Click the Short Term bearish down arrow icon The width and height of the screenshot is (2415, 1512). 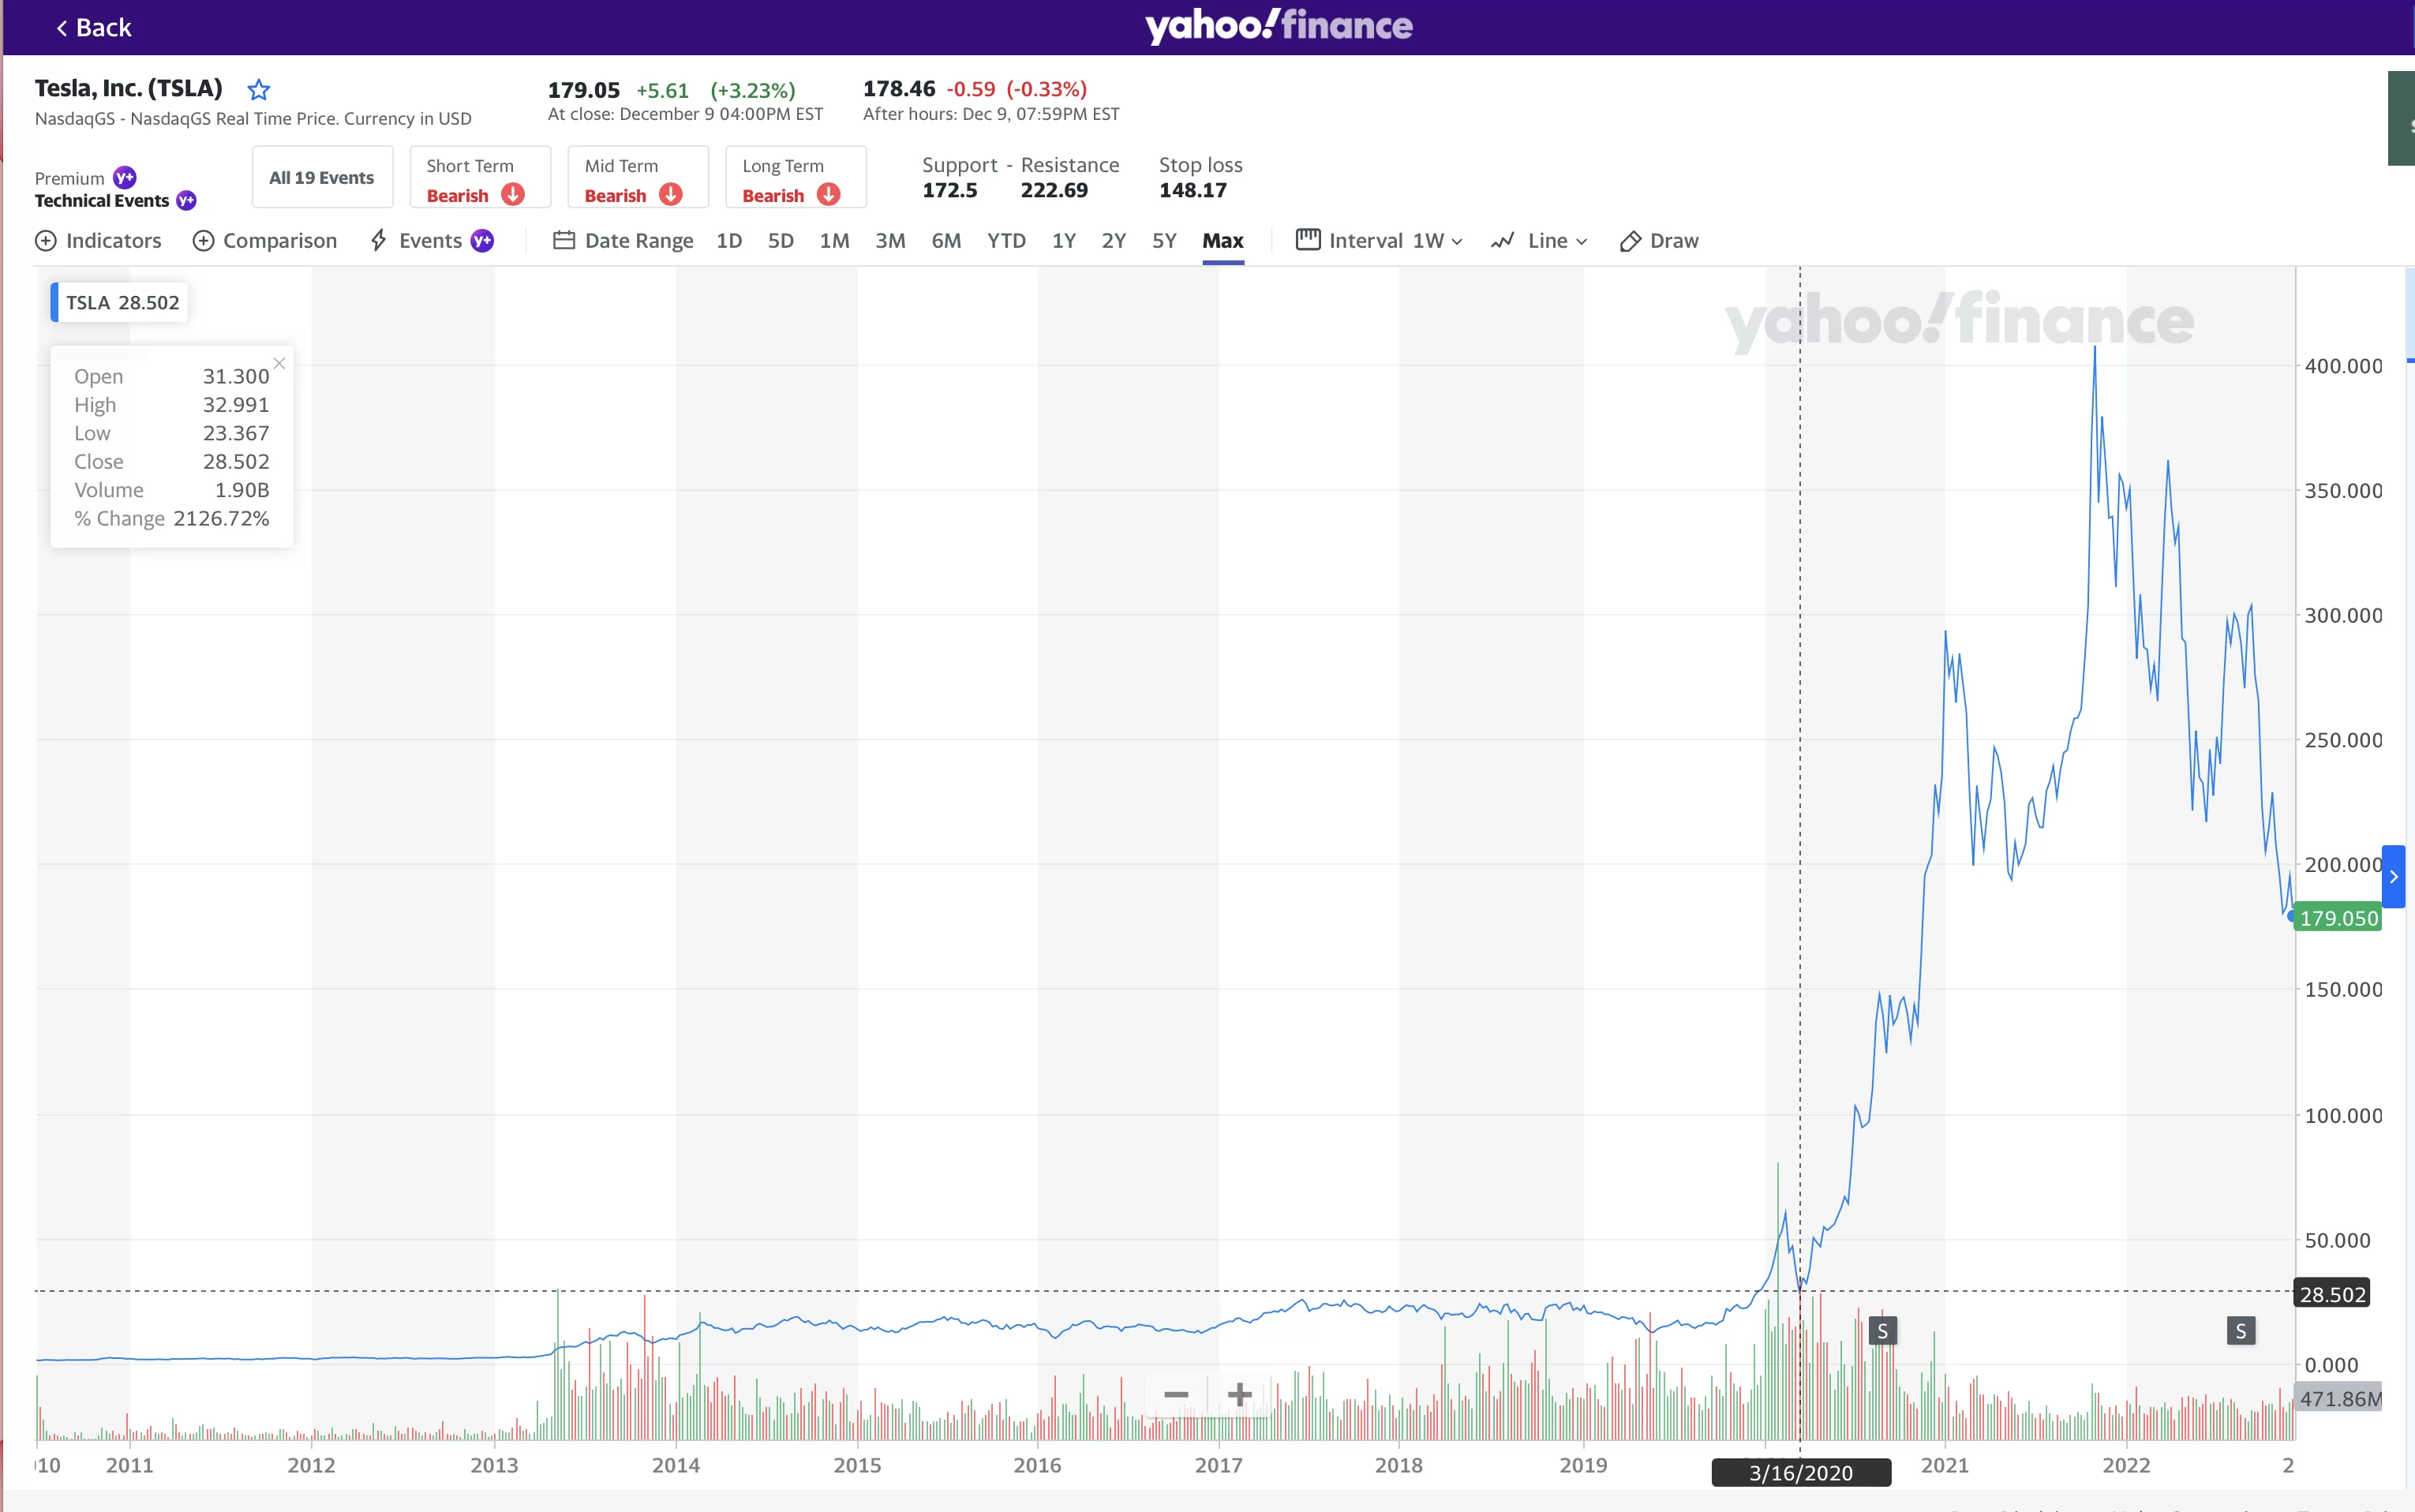[513, 194]
